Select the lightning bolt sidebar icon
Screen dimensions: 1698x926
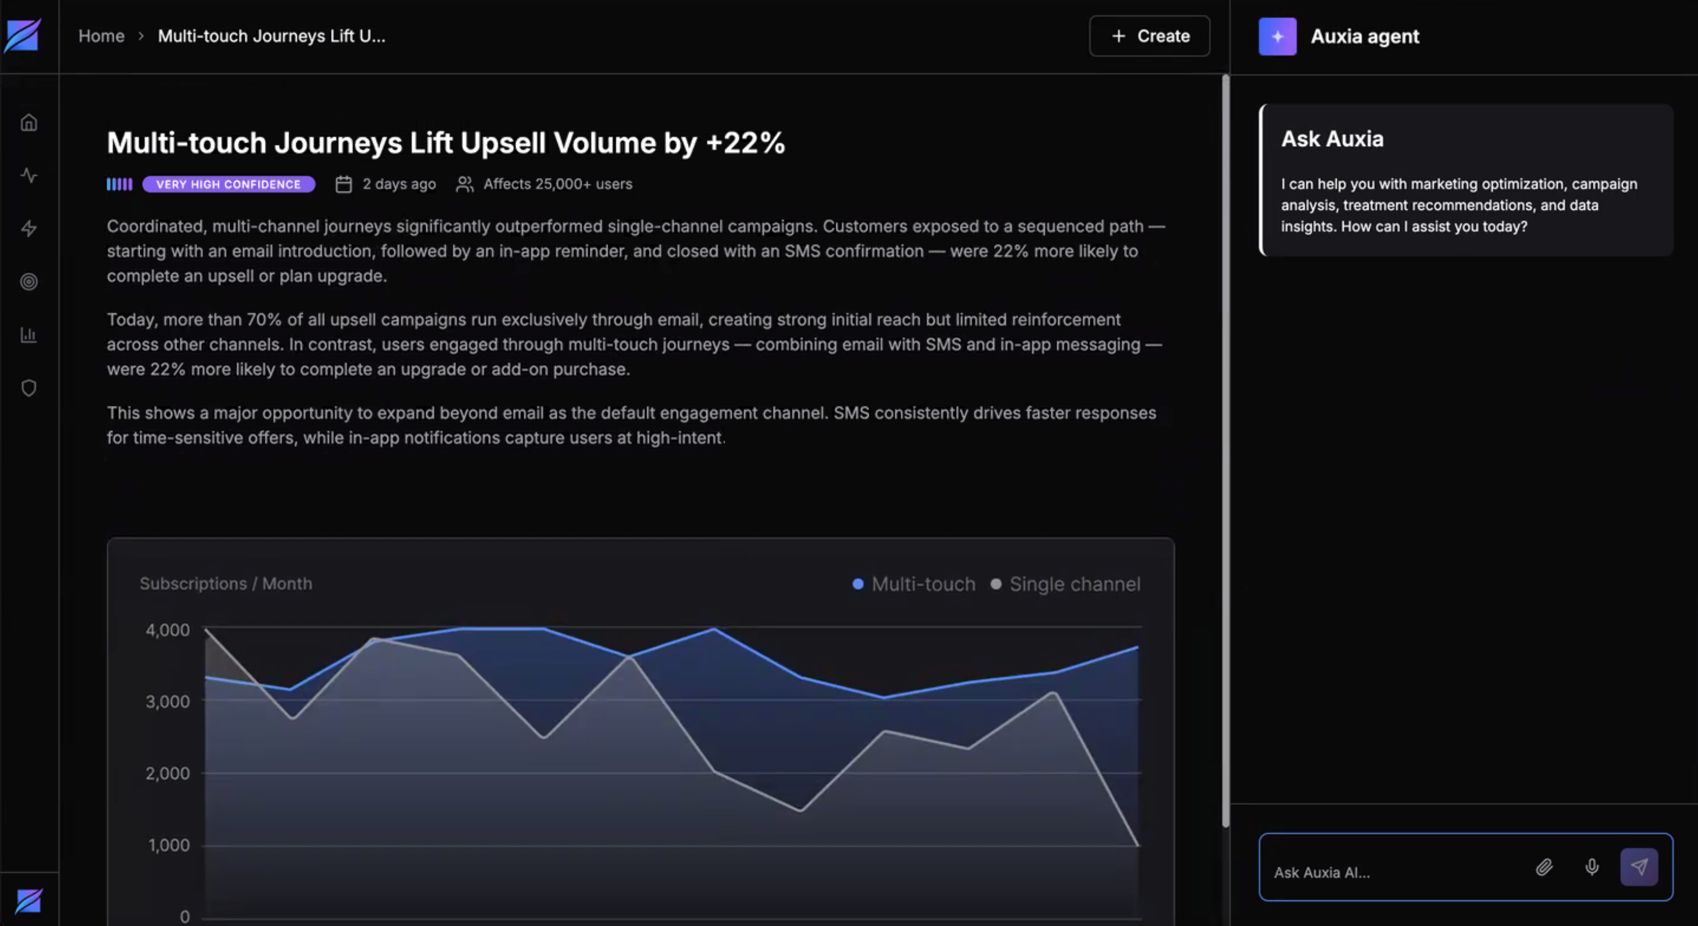pyautogui.click(x=28, y=228)
